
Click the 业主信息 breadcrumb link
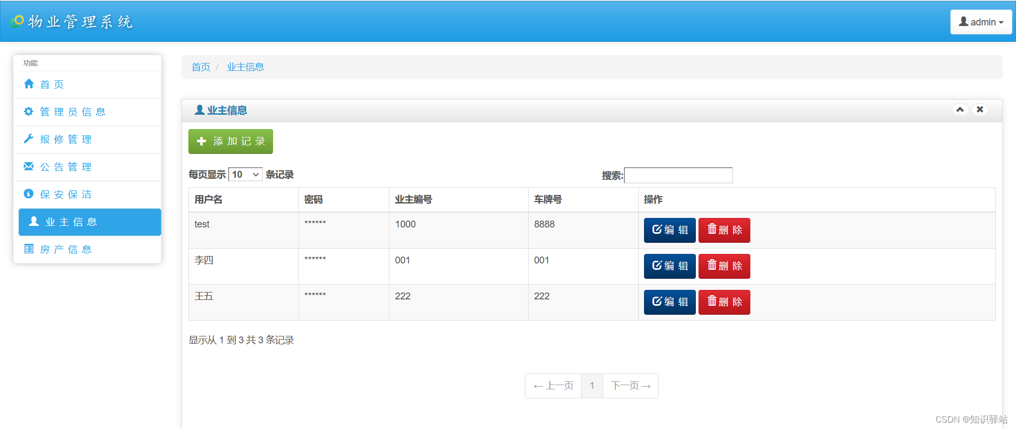pyautogui.click(x=246, y=67)
